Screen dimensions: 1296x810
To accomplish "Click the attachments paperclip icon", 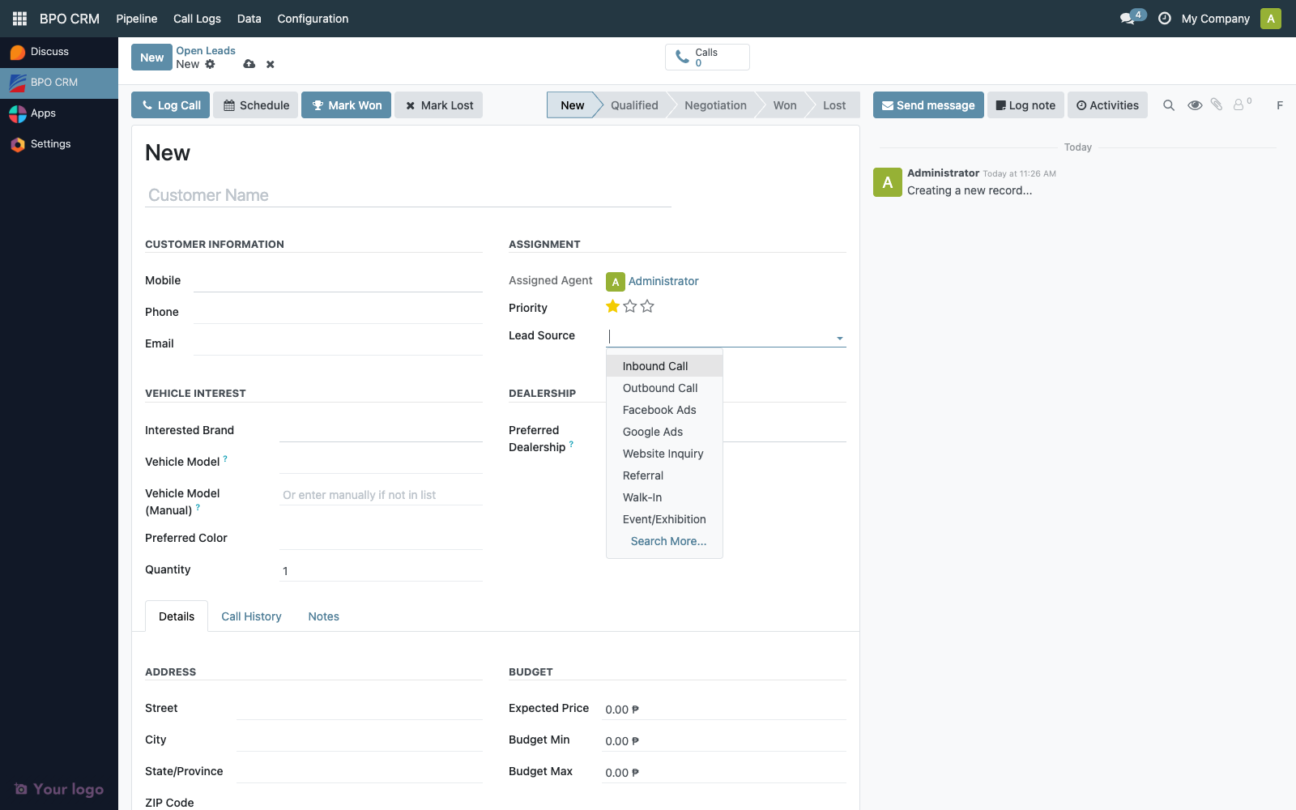I will click(x=1216, y=104).
